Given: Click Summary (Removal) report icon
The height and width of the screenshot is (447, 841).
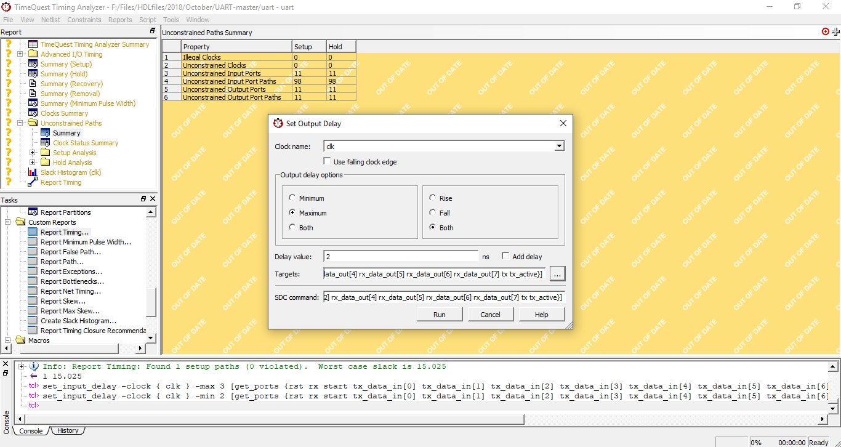Looking at the screenshot, I should click(x=33, y=94).
